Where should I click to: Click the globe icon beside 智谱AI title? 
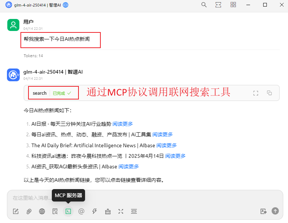[66, 5]
